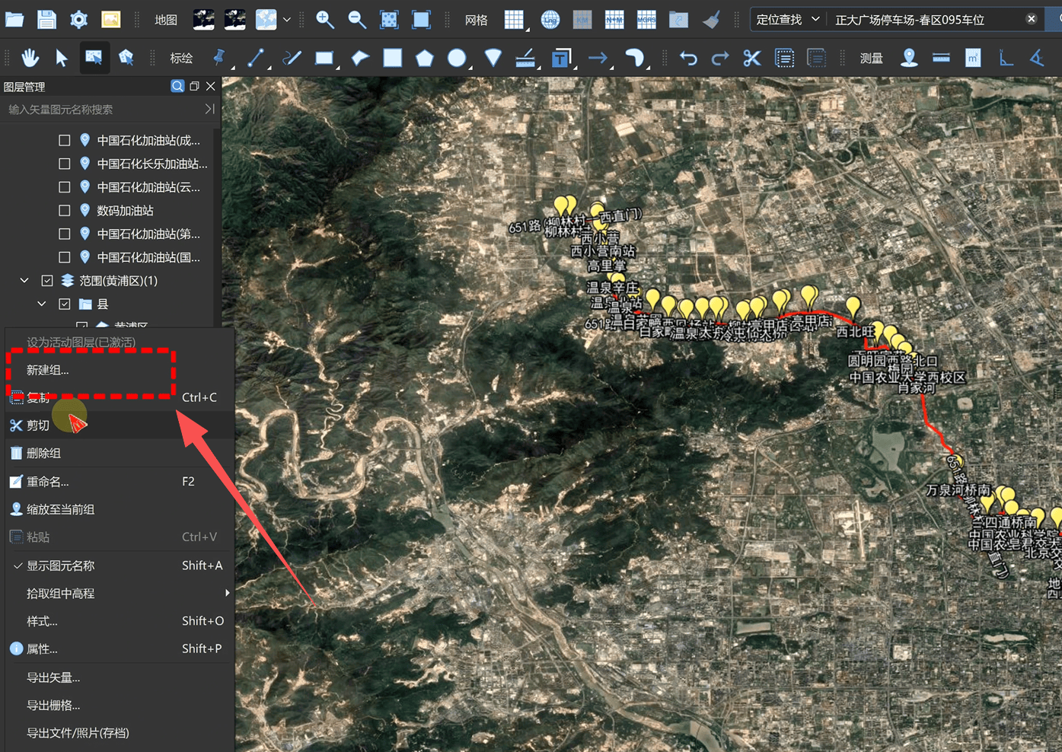The height and width of the screenshot is (752, 1062).
Task: Save the project with the floppy disk icon
Action: (x=46, y=19)
